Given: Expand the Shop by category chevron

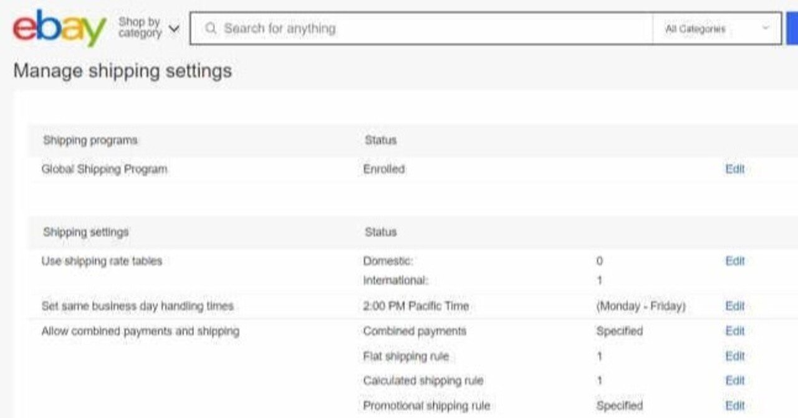Looking at the screenshot, I should coord(174,29).
